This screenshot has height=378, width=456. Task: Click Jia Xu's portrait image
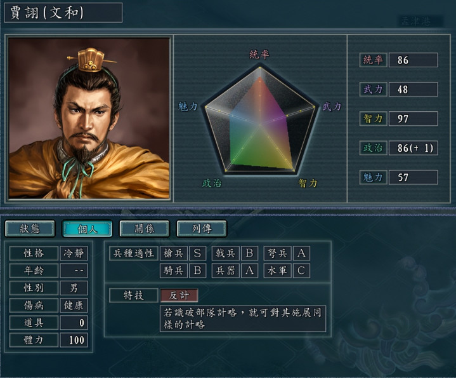(89, 118)
